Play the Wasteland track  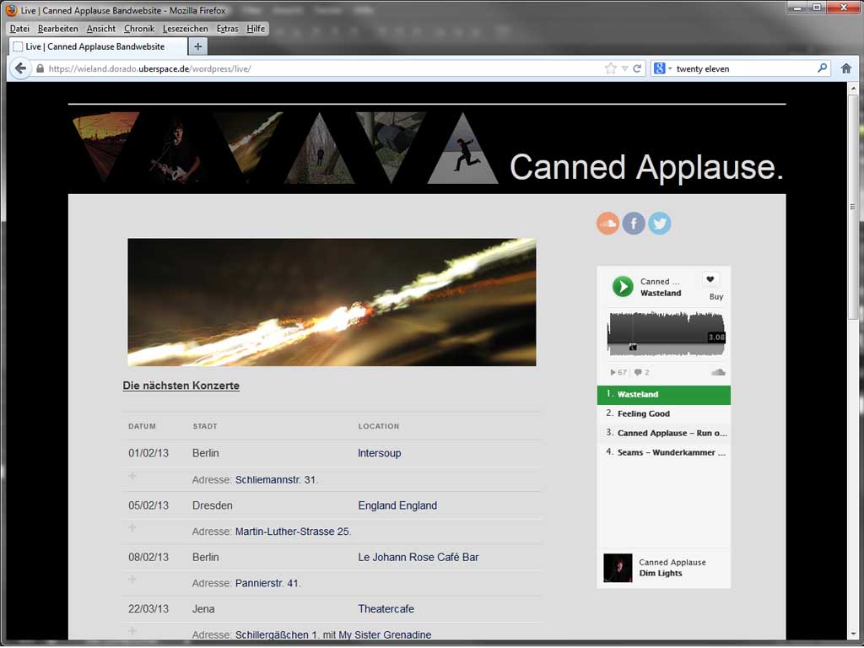tap(623, 286)
